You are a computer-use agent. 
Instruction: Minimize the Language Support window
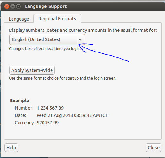(x=12, y=7)
